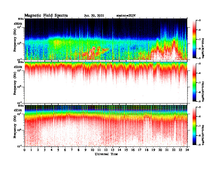Click hour 24 on the time axis
The image size is (223, 172).
pyautogui.click(x=187, y=150)
